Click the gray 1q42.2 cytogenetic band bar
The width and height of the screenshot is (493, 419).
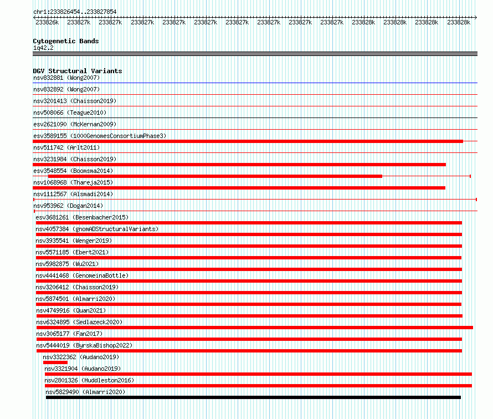pos(255,54)
